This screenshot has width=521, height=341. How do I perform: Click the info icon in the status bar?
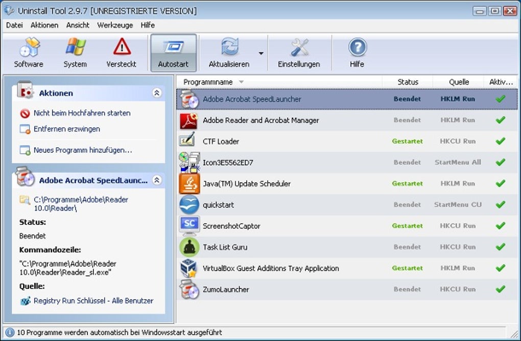pyautogui.click(x=10, y=332)
